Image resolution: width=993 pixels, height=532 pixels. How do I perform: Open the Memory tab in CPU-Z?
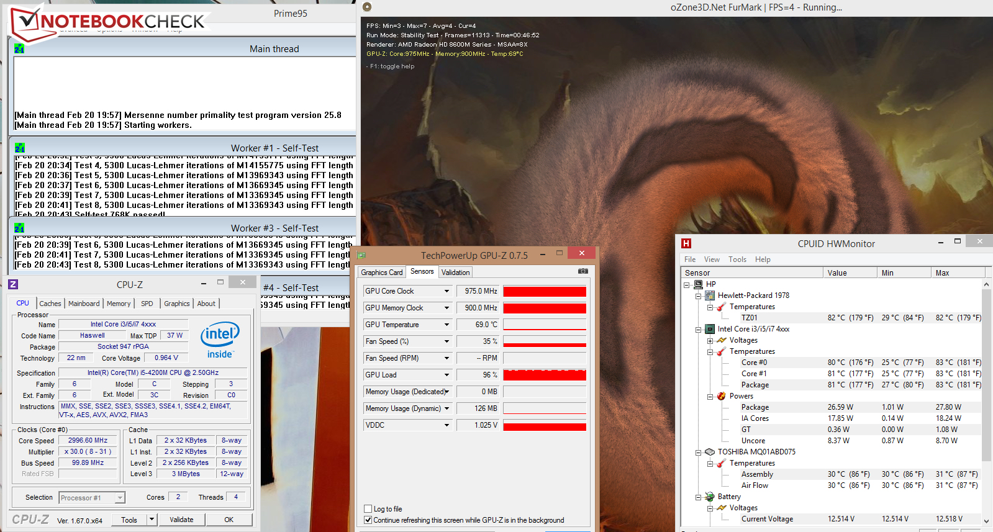point(119,304)
